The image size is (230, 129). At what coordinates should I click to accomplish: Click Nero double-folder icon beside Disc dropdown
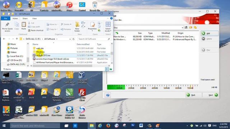pos(195,28)
